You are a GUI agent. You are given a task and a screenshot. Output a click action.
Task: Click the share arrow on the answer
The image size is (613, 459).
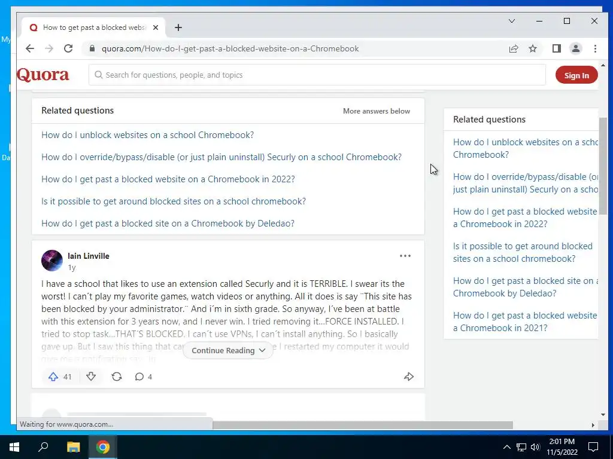[408, 377]
